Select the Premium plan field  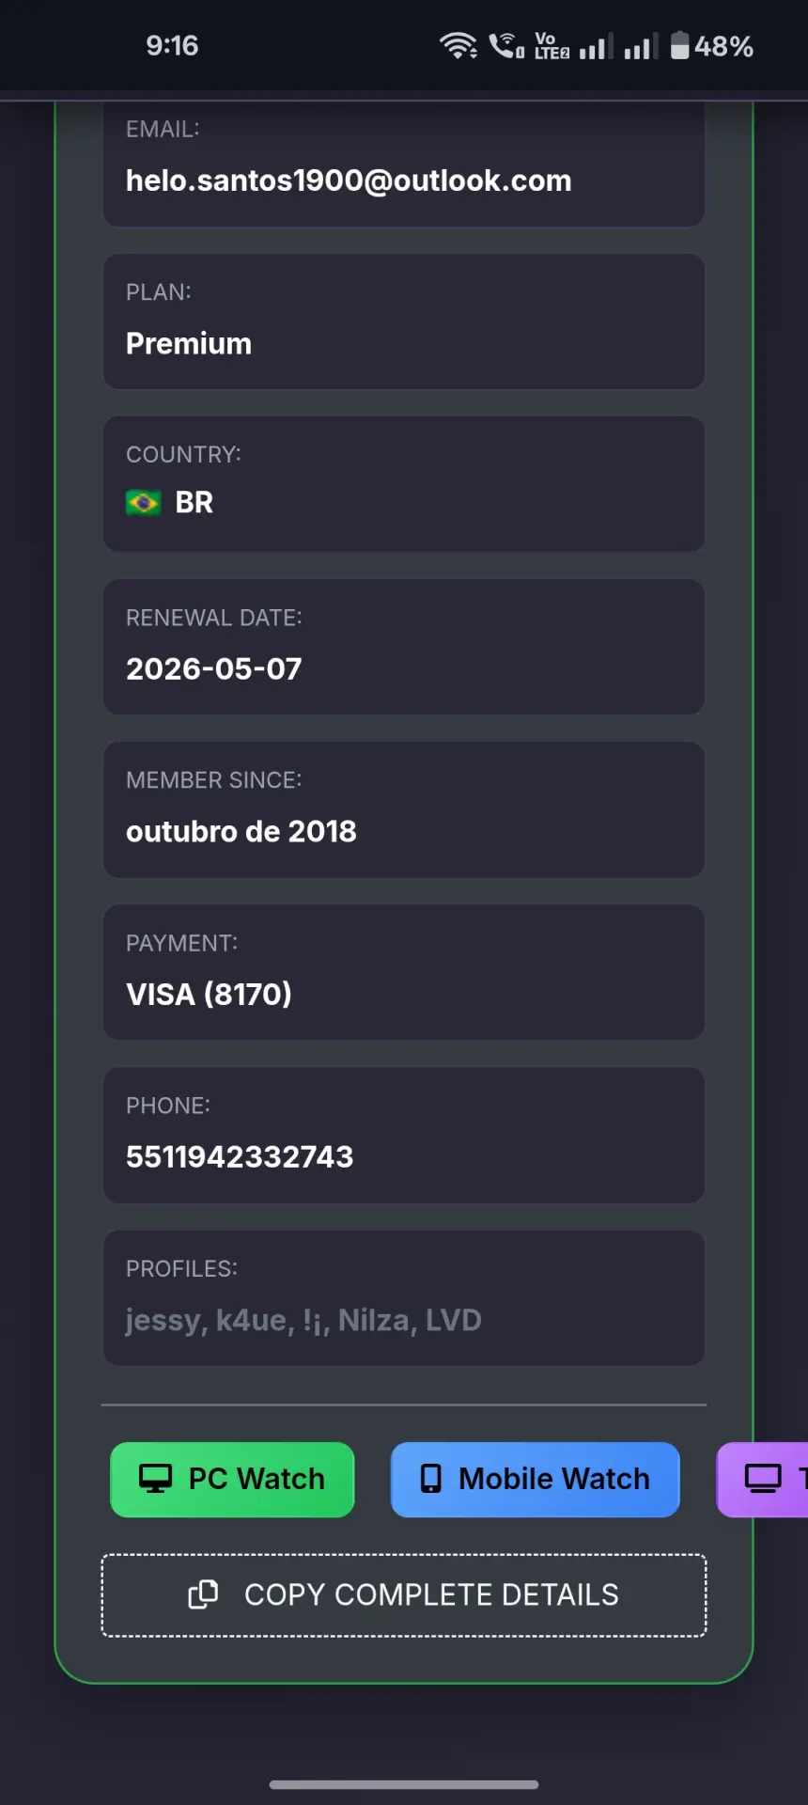click(x=404, y=322)
